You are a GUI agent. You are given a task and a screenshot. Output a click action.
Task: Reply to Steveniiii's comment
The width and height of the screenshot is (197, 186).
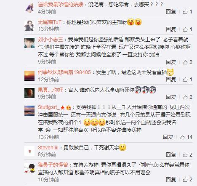point(171,155)
